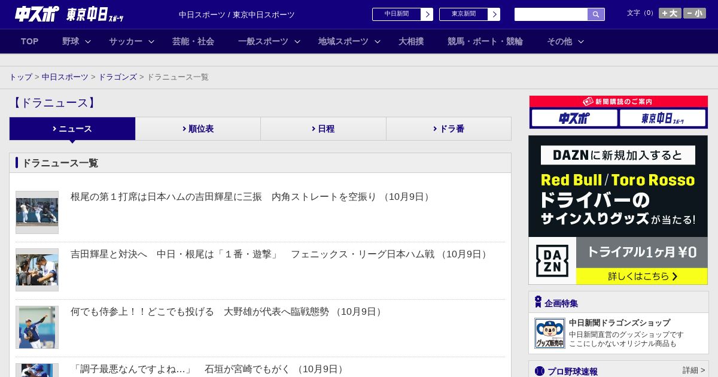
Task: Increase font size with ＋大 button
Action: click(670, 13)
